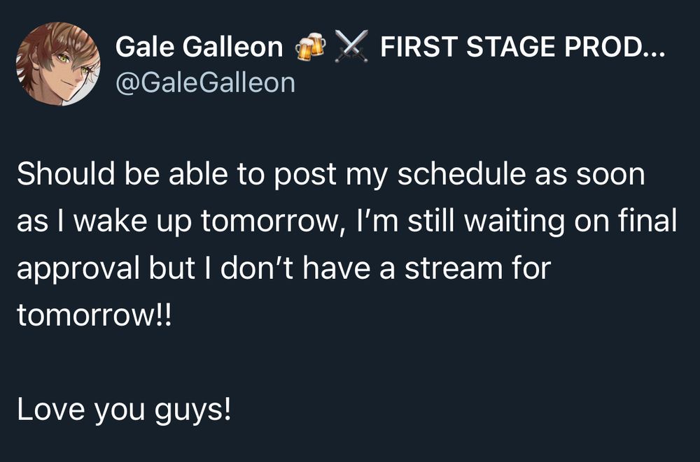Click the Gale Galleon display name
The height and width of the screenshot is (462, 700).
[199, 47]
